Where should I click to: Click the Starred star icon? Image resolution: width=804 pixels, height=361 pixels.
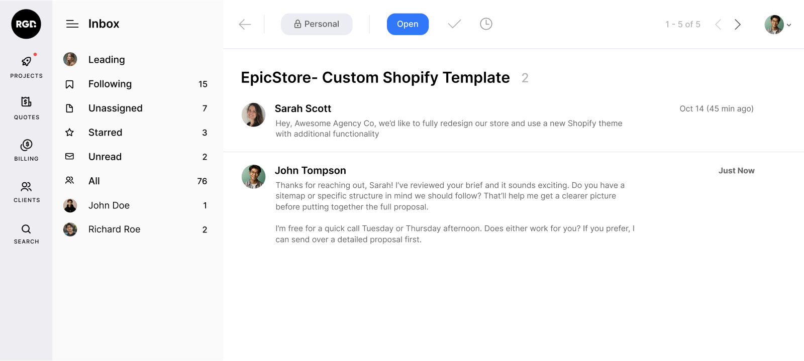point(70,133)
